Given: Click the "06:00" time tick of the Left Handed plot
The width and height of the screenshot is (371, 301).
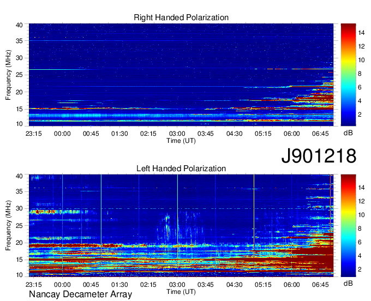Looking at the screenshot, I should [x=292, y=285].
